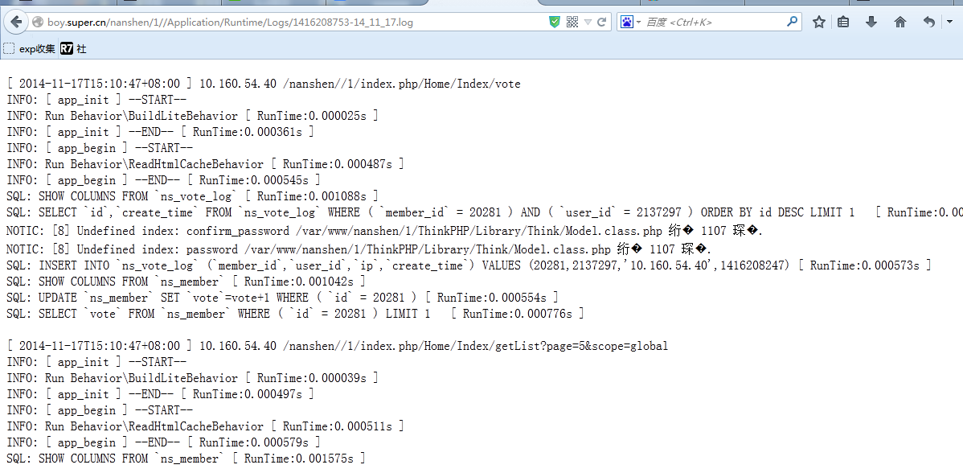
Task: Click the UPDATE ns_member SET vote line
Action: coord(282,298)
